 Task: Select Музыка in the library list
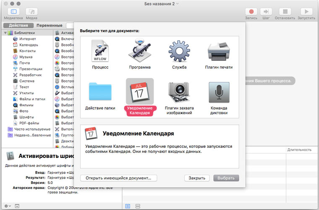(x=27, y=57)
